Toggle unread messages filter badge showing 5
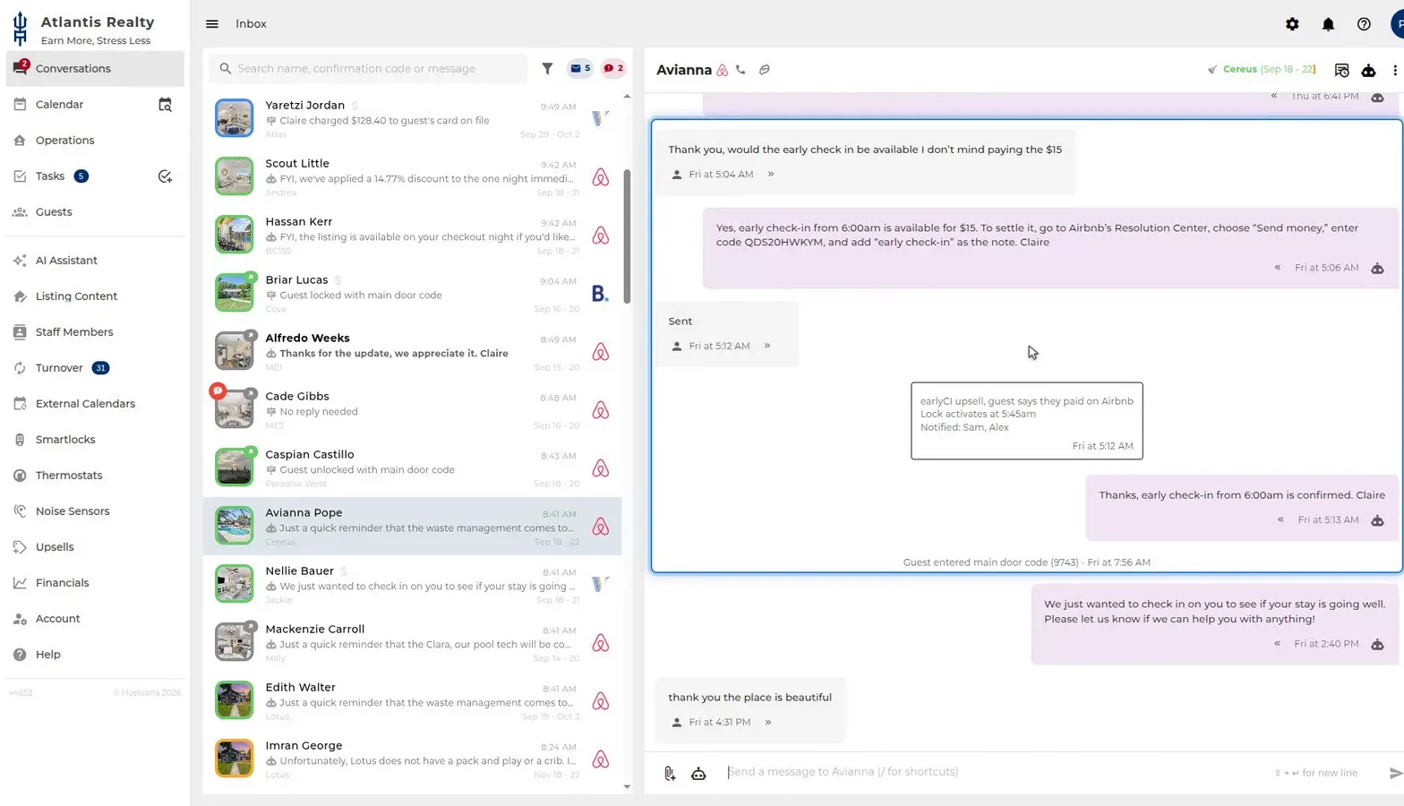1404x806 pixels. (580, 68)
